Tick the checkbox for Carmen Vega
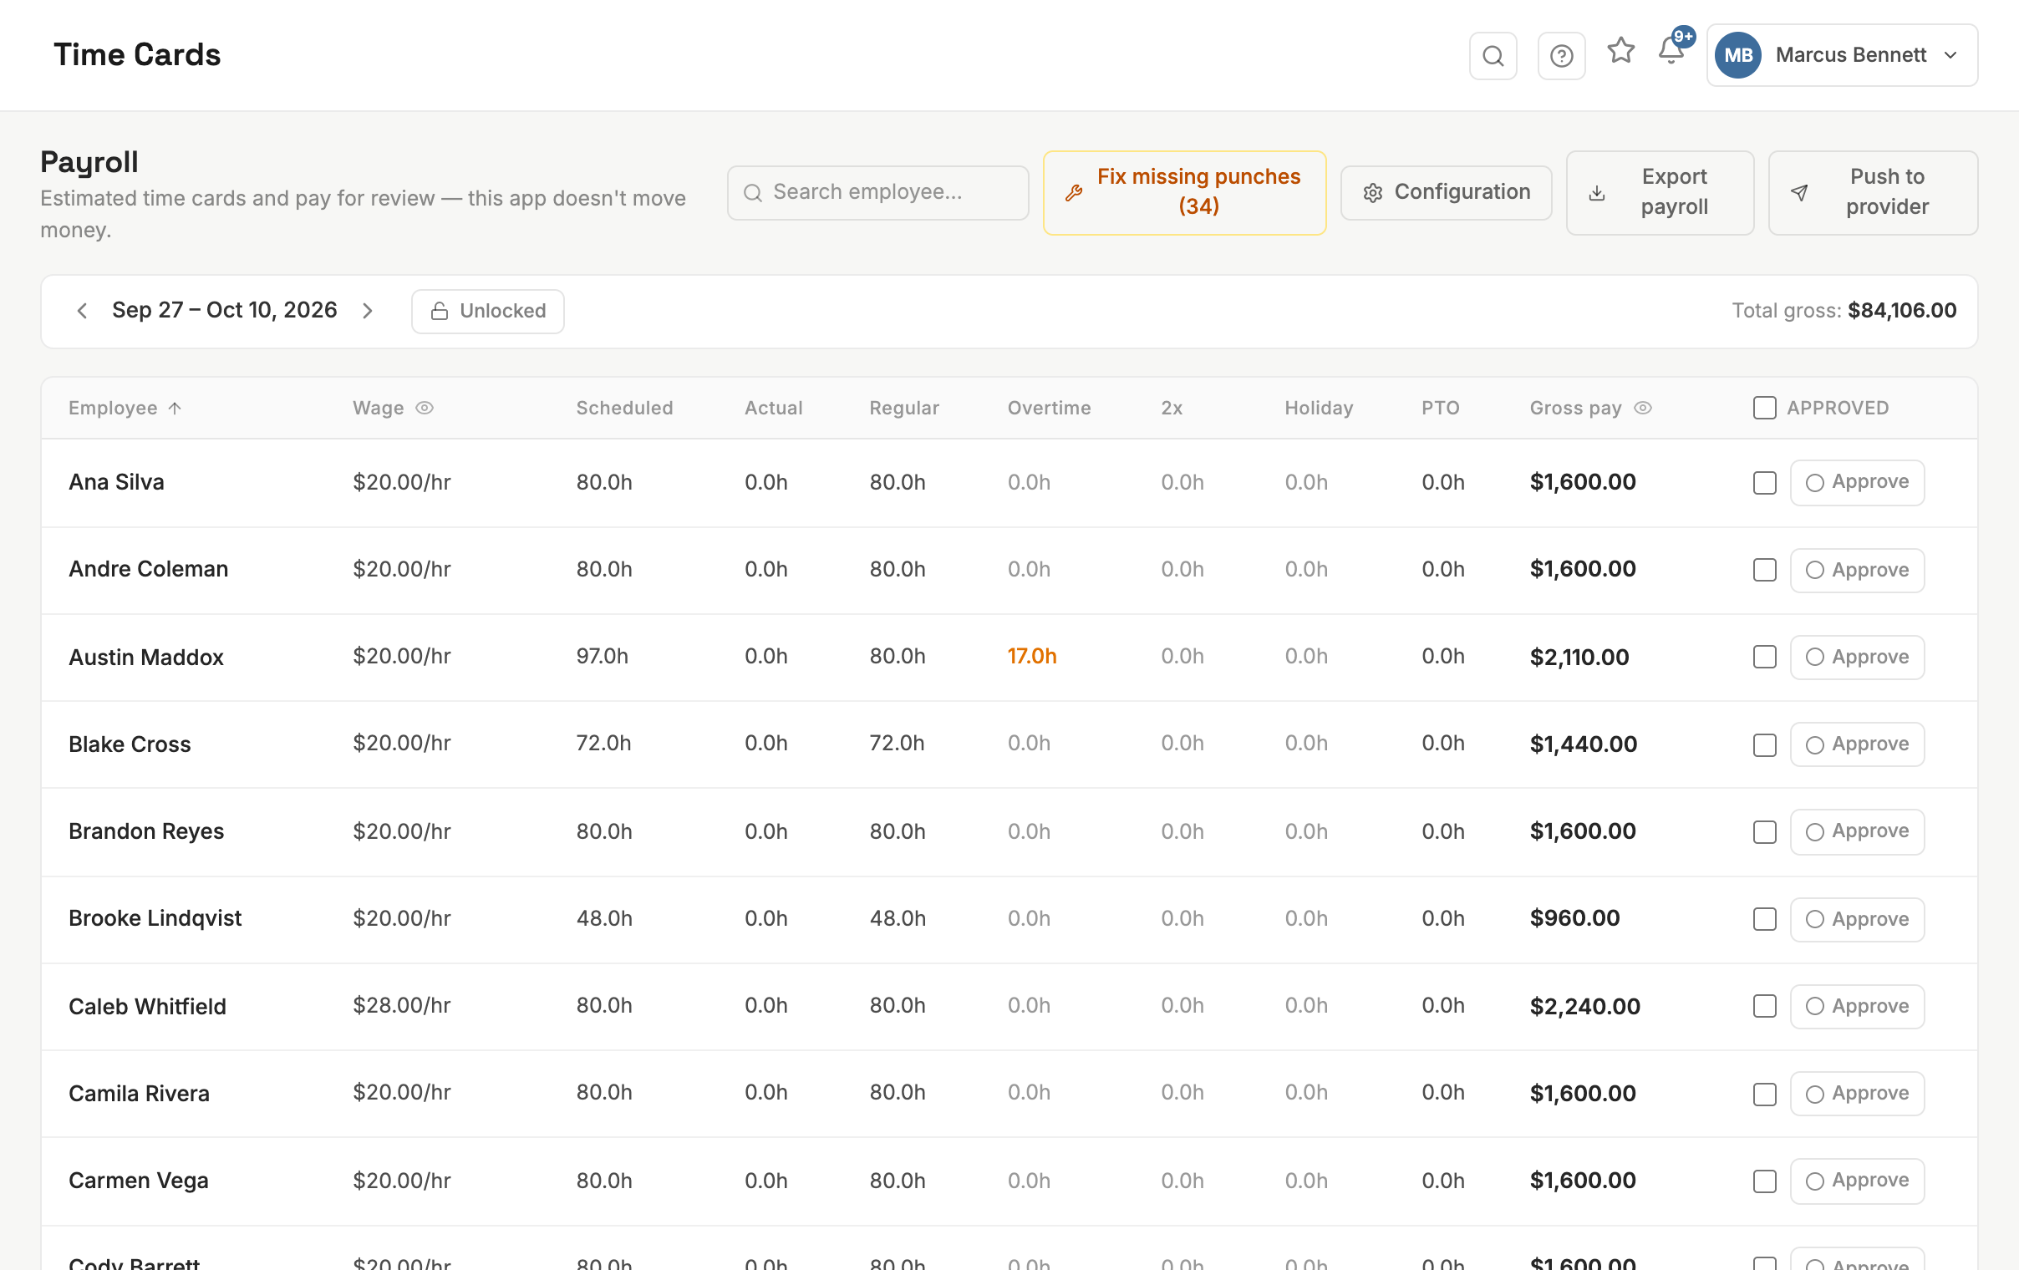The image size is (2019, 1270). pyautogui.click(x=1764, y=1181)
